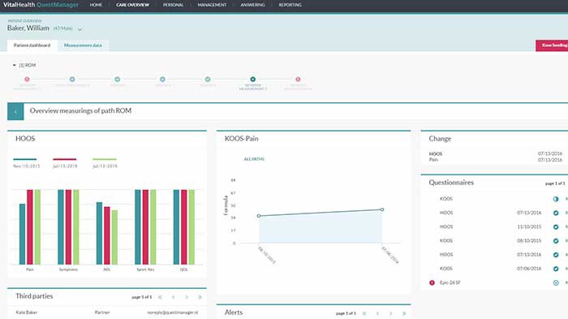Open the PERSONAL menu
The width and height of the screenshot is (568, 319).
(x=173, y=5)
